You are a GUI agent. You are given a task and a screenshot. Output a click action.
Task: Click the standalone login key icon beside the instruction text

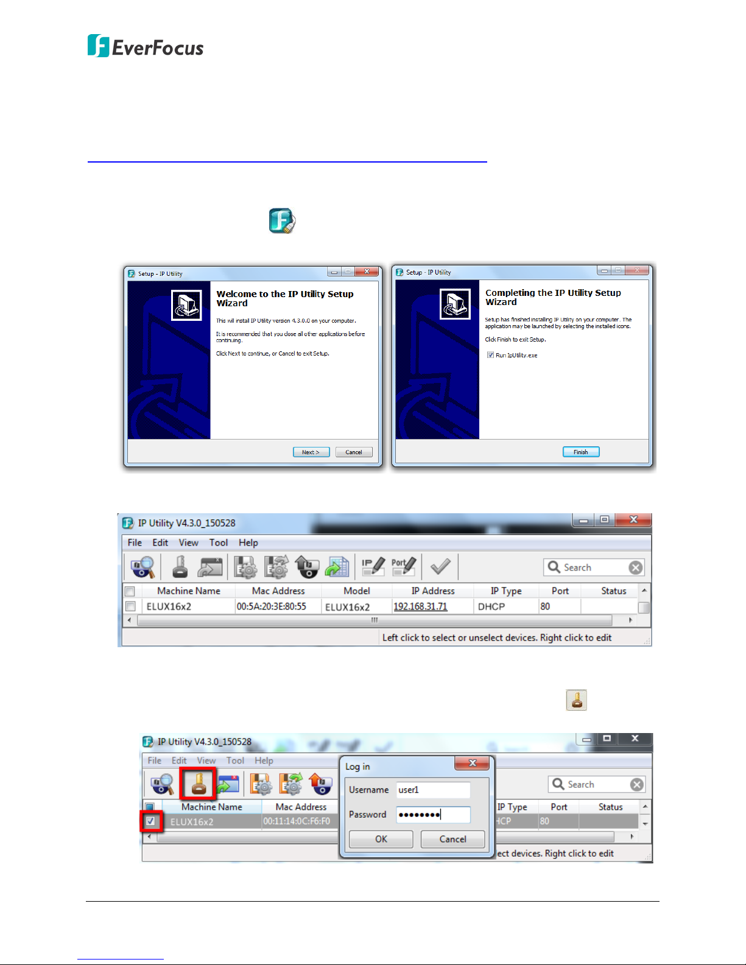576,700
